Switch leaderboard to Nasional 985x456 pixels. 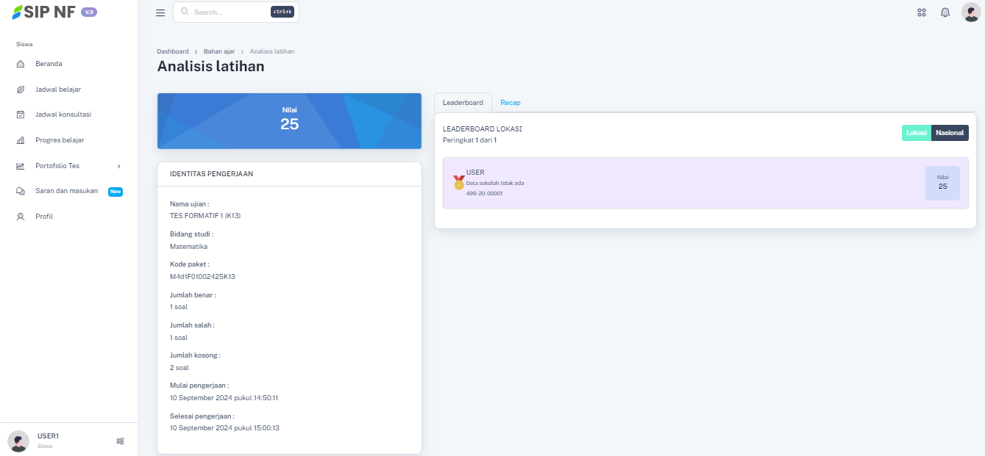pos(950,133)
